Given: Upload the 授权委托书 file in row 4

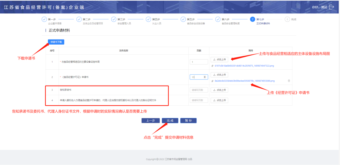Looking at the screenshot, I should click(219, 100).
